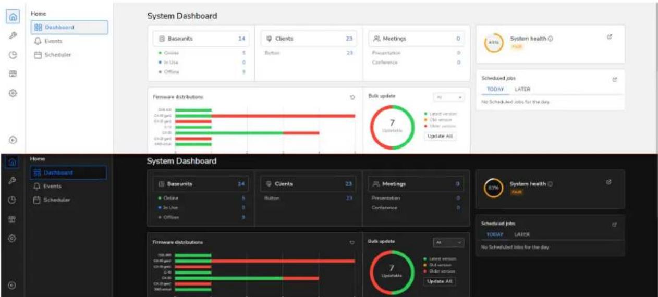Switch to TODAY tab in light Scheduled jobs
The image size is (658, 297).
(495, 89)
